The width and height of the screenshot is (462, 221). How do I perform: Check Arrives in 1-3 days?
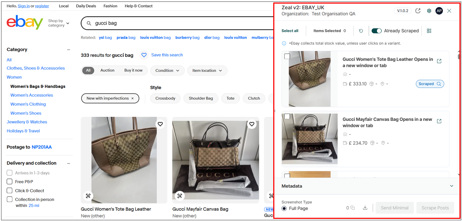[x=10, y=173]
